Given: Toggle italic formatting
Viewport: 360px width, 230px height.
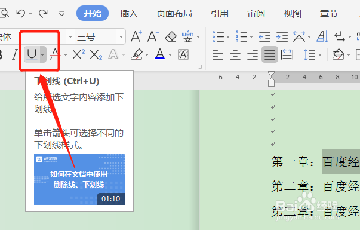Looking at the screenshot, I should (x=15, y=54).
